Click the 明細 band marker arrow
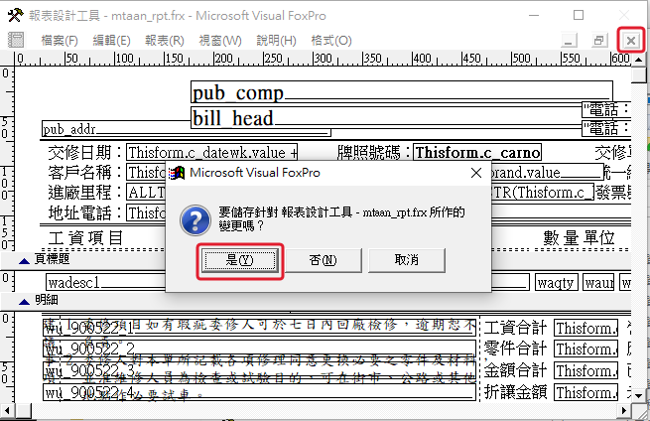Viewport: 650px width, 421px height. click(25, 302)
